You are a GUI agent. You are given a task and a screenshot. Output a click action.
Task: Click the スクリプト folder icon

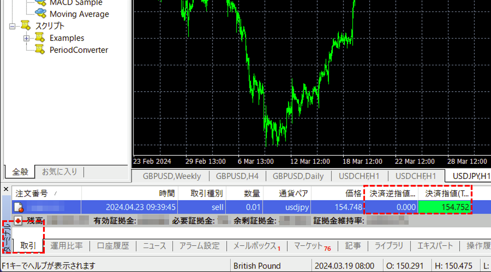[26, 26]
